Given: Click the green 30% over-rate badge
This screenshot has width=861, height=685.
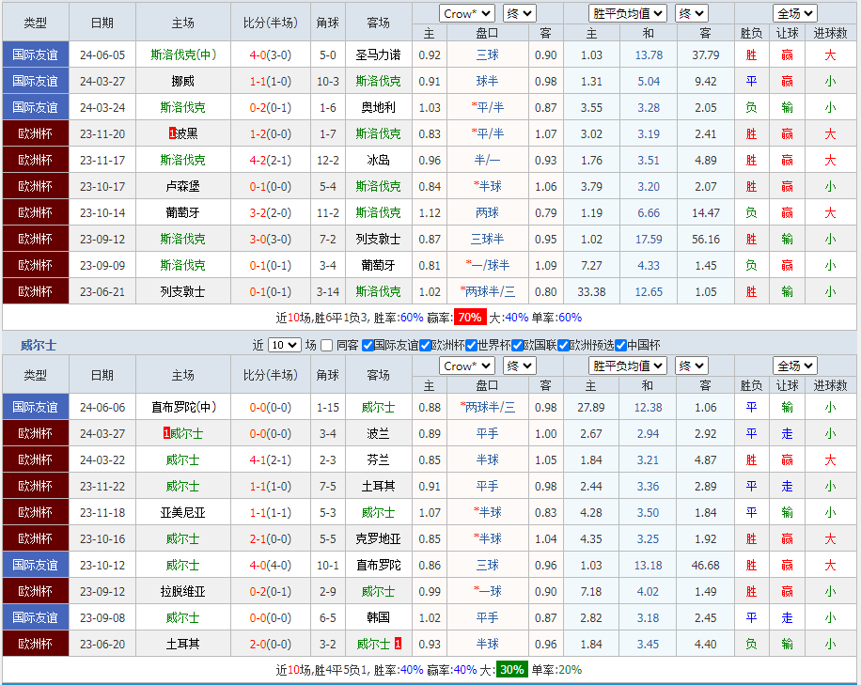Looking at the screenshot, I should [512, 670].
